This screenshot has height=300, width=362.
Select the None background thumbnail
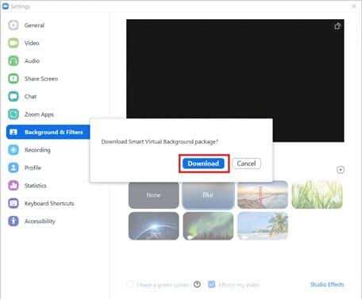point(154,195)
